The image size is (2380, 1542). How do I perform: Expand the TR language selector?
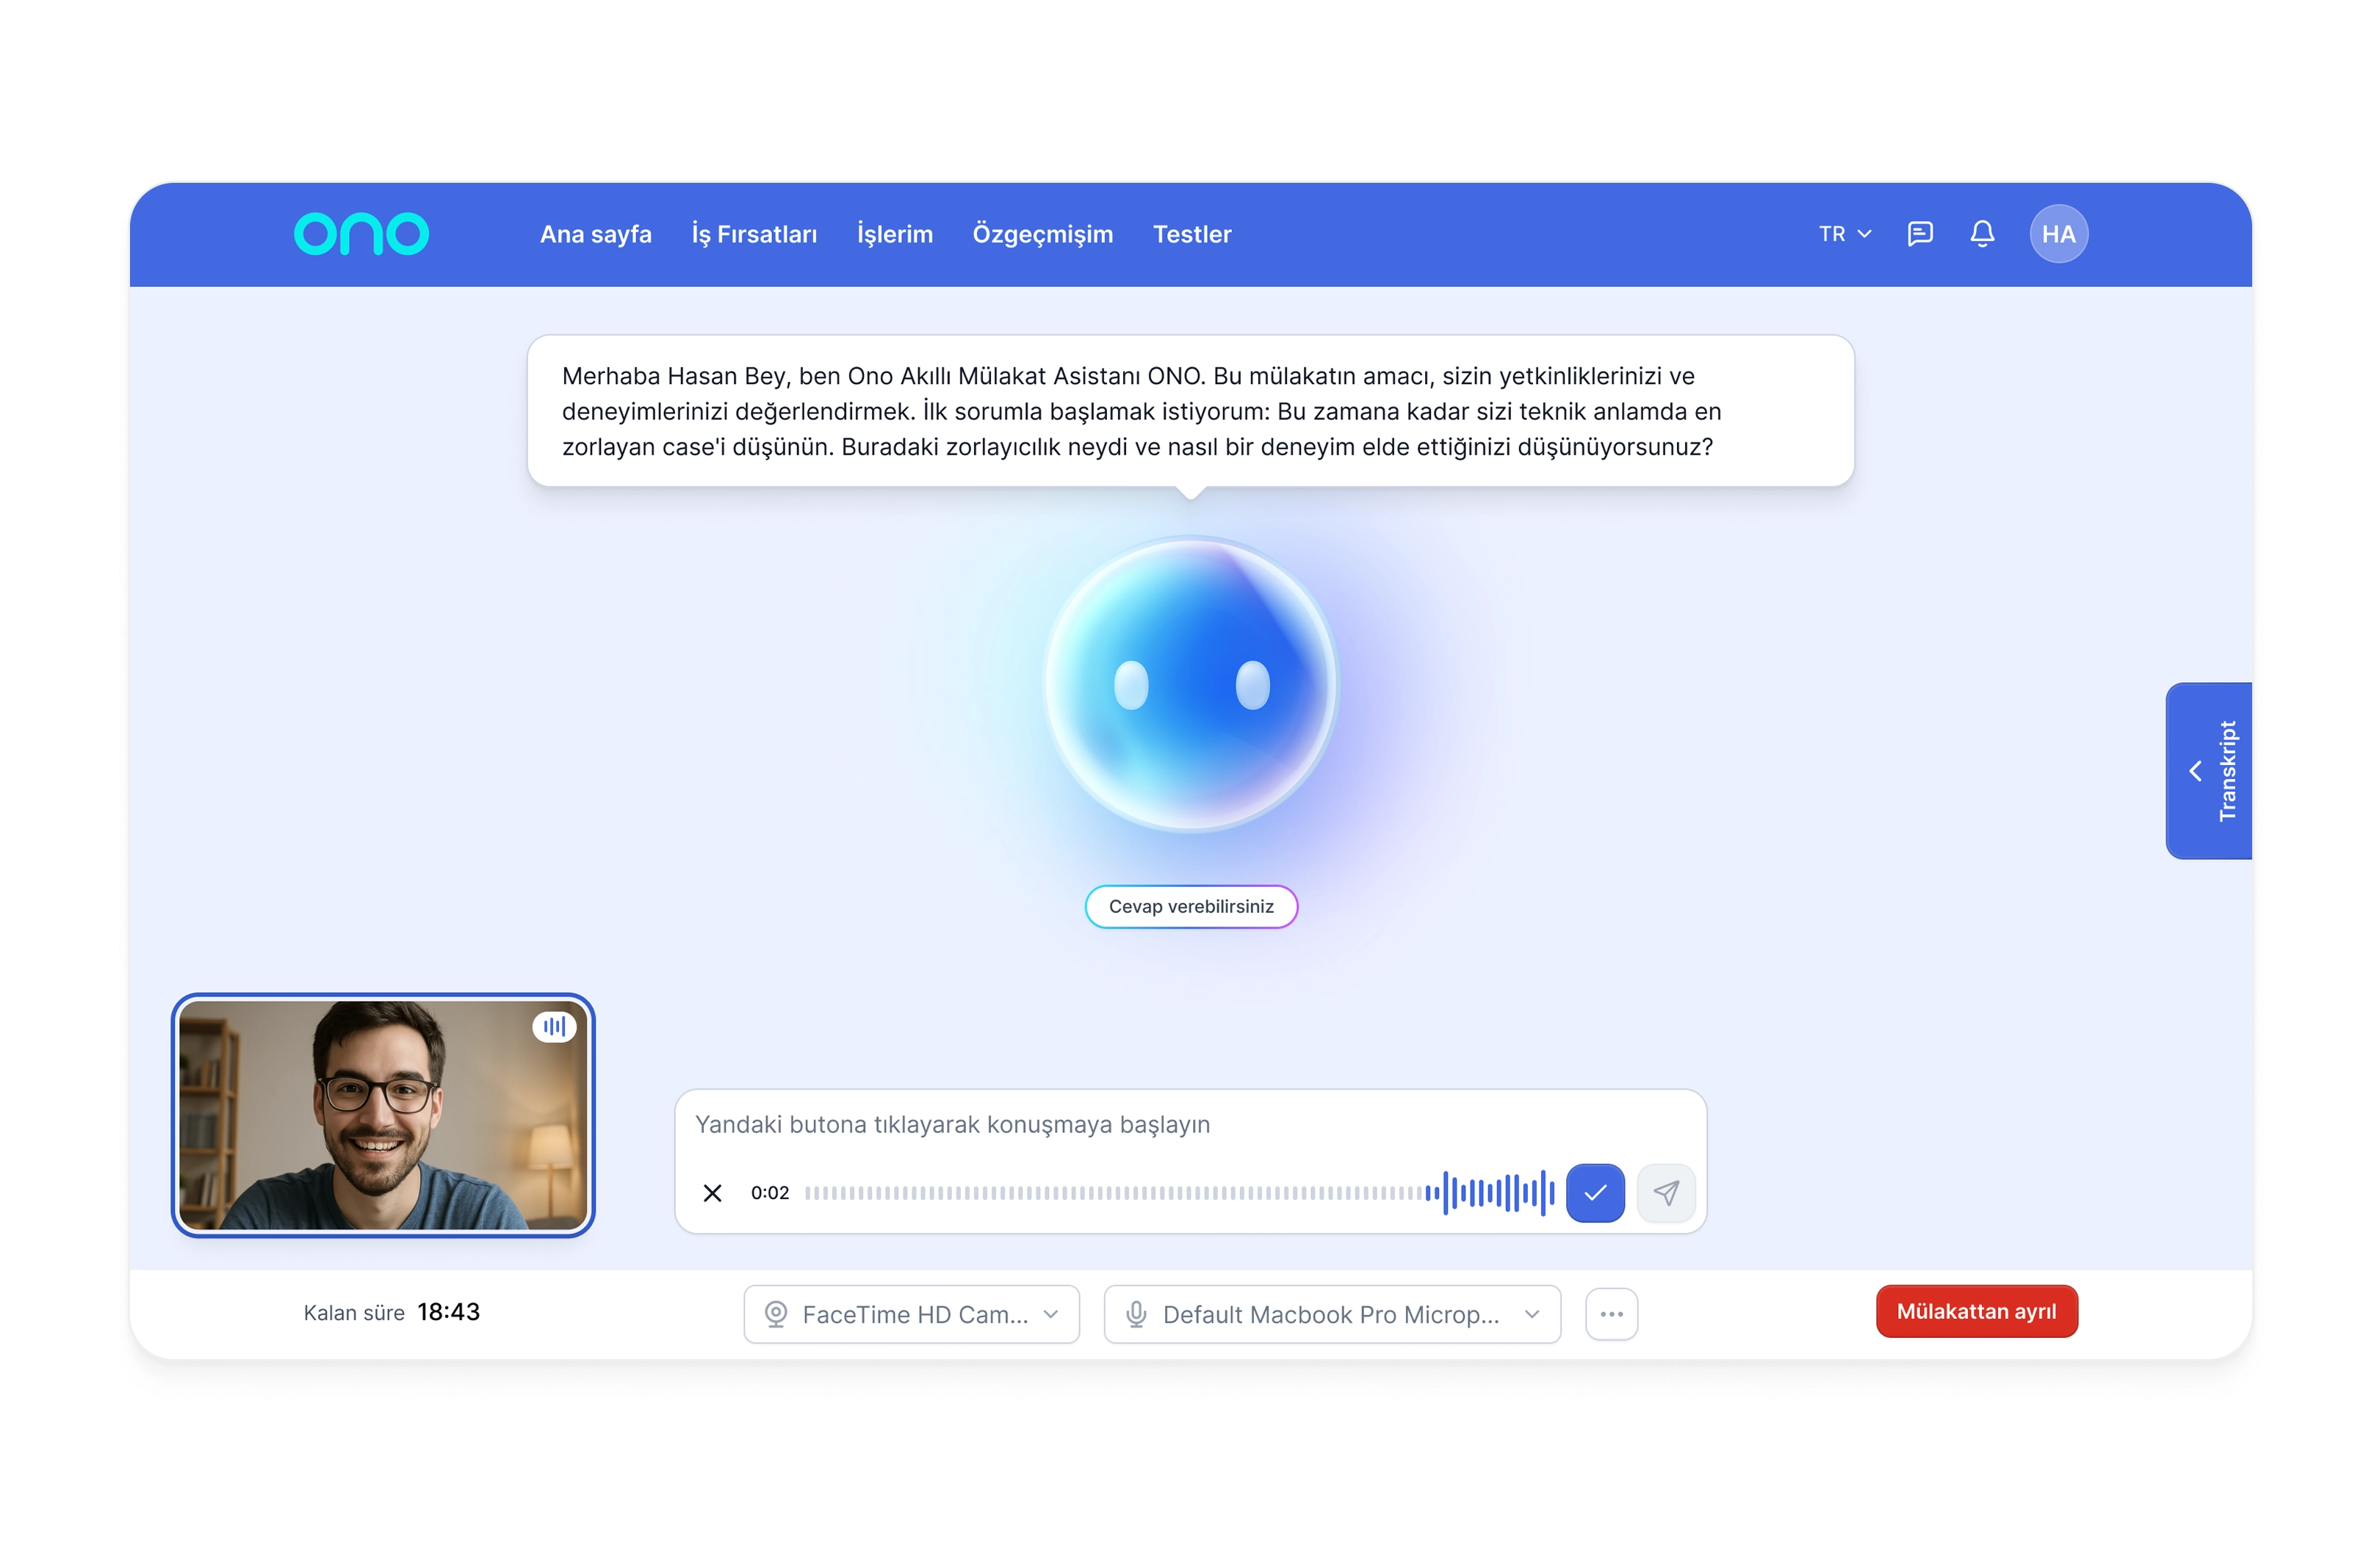pos(1844,234)
